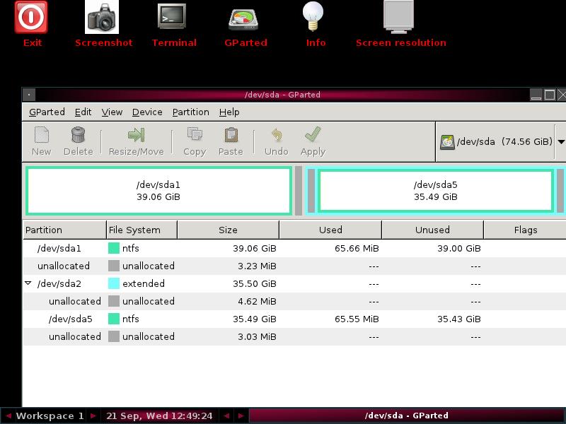Click the Paste partition toolbar icon
The image size is (566, 424).
tap(232, 139)
